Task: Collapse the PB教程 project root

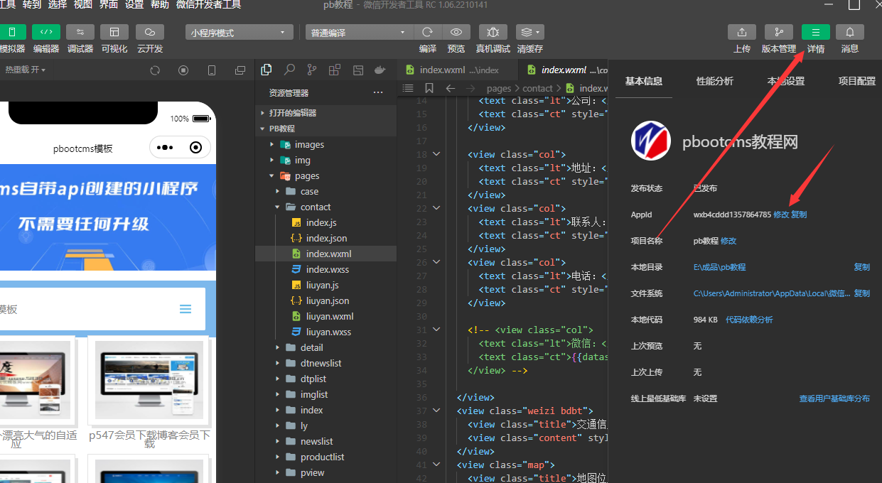Action: (326, 129)
